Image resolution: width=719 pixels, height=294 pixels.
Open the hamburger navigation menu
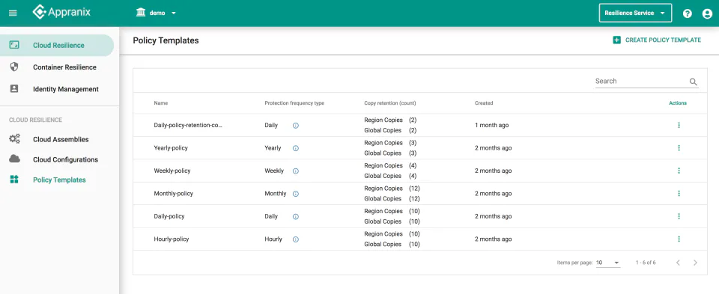point(13,13)
